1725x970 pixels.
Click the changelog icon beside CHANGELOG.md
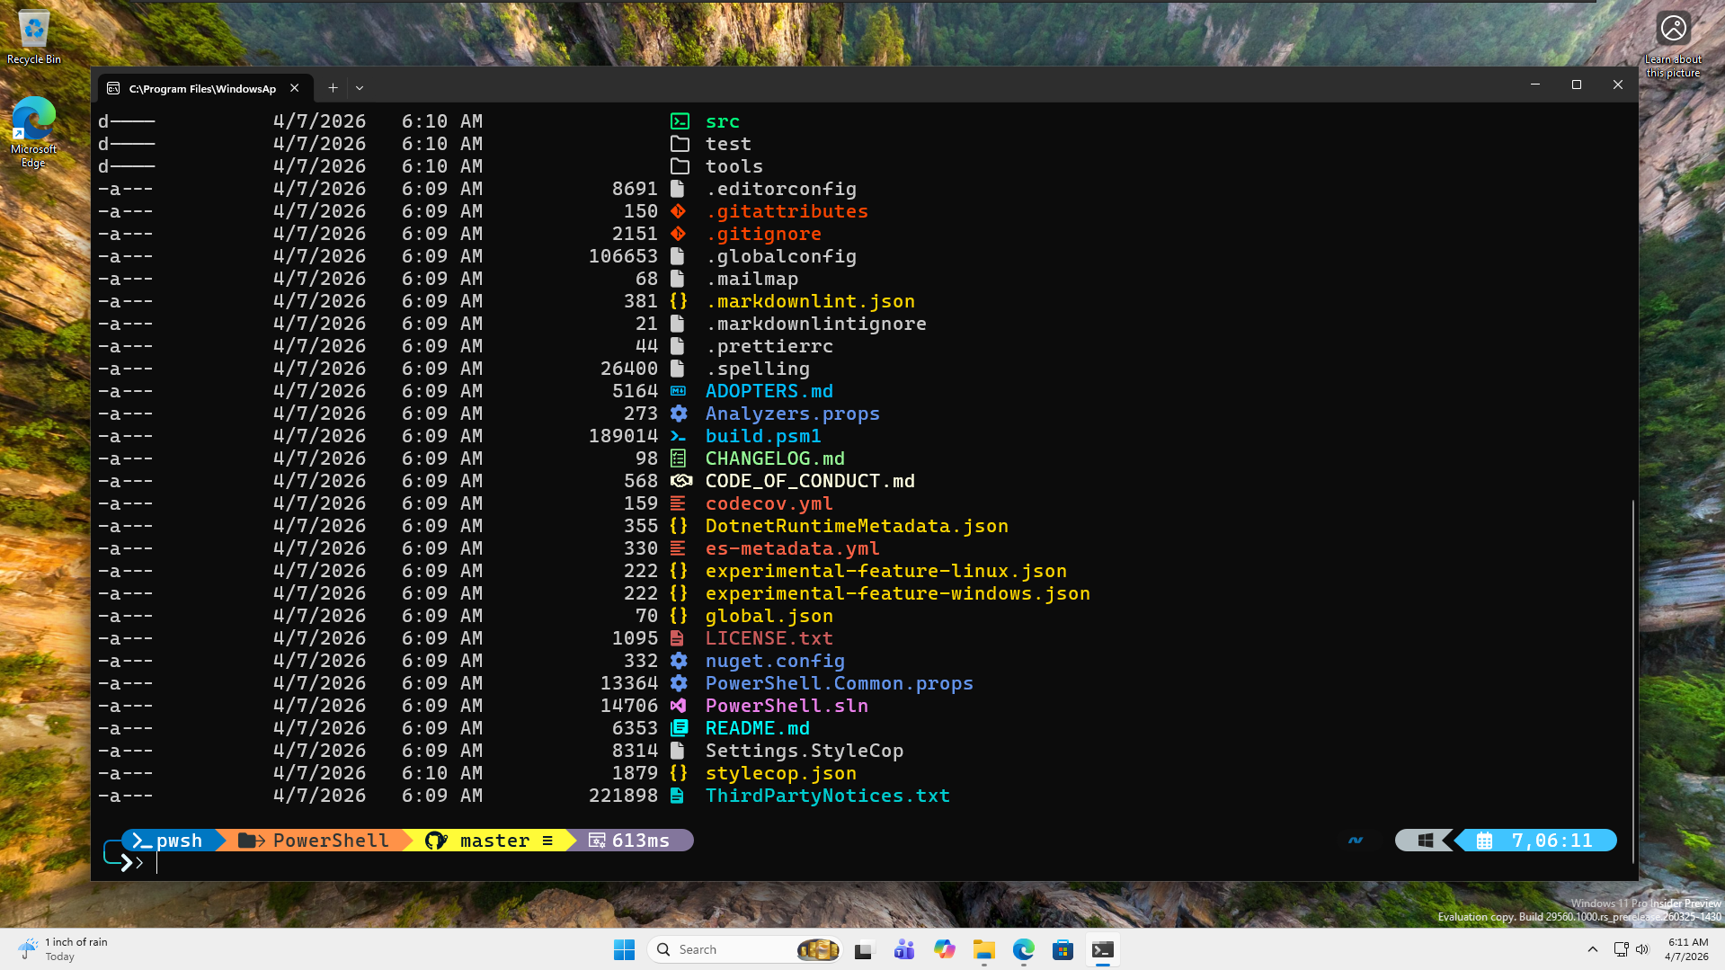(x=679, y=458)
